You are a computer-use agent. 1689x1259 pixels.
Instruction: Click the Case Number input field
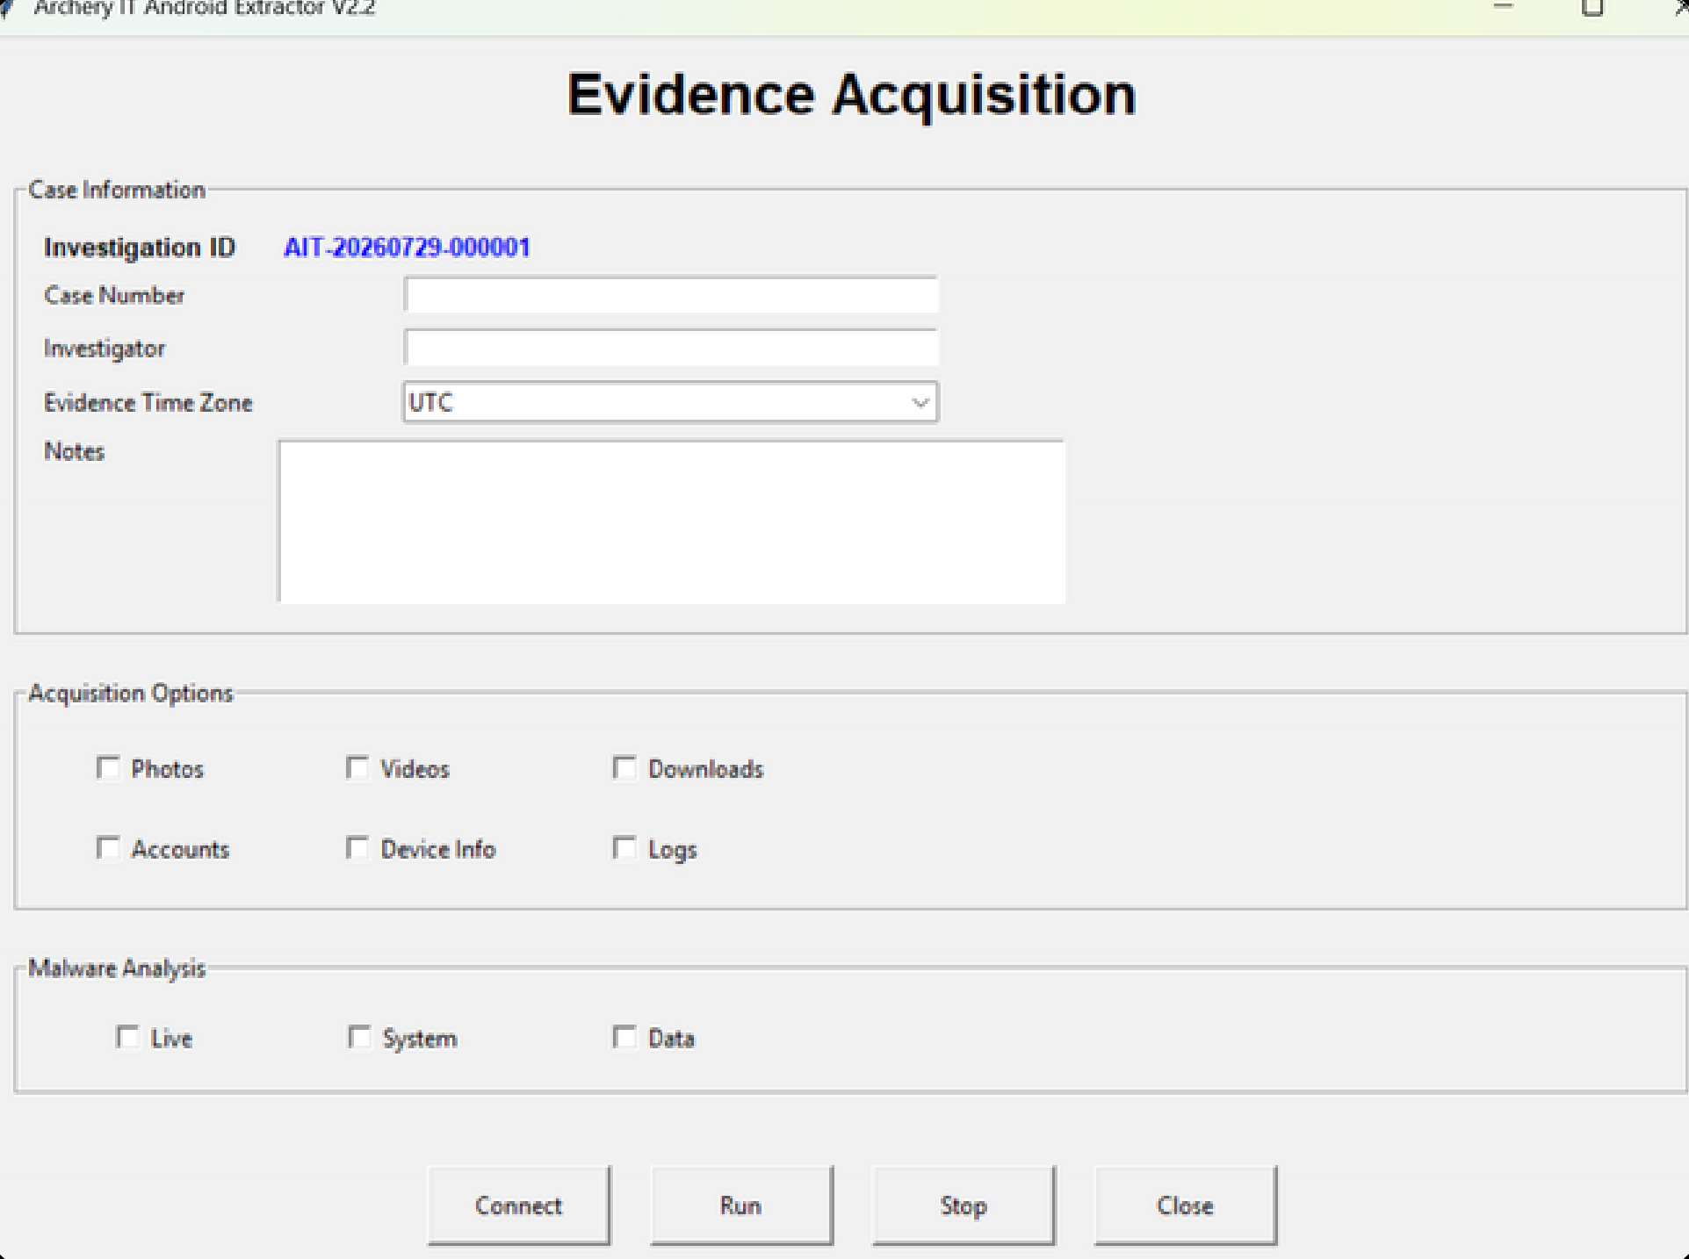click(671, 295)
